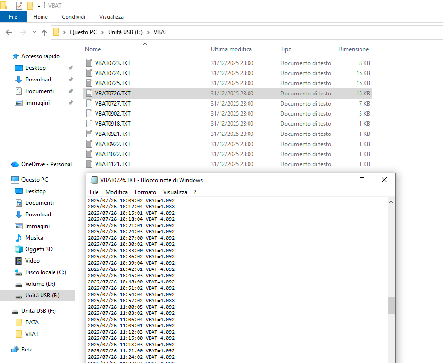
Task: Select the VBAT0723.TXT file icon
Action: (89, 63)
